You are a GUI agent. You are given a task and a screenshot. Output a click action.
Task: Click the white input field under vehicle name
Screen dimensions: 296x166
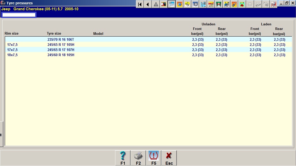pyautogui.click(x=19, y=15)
